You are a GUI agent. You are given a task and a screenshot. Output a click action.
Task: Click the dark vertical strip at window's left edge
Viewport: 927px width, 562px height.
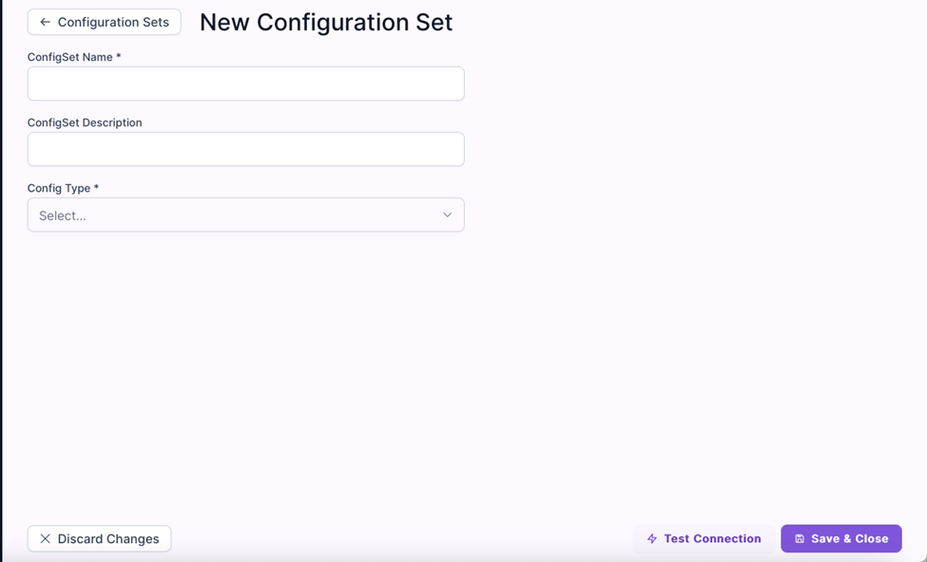[1, 281]
